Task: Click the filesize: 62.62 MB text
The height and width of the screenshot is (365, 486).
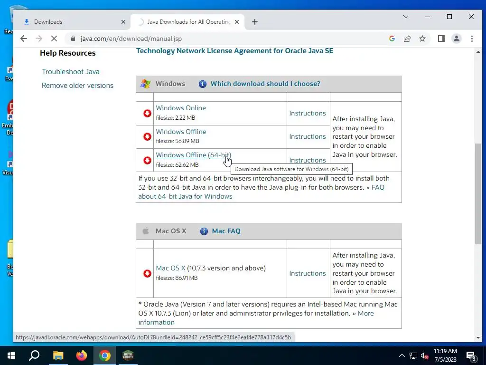Action: click(177, 165)
